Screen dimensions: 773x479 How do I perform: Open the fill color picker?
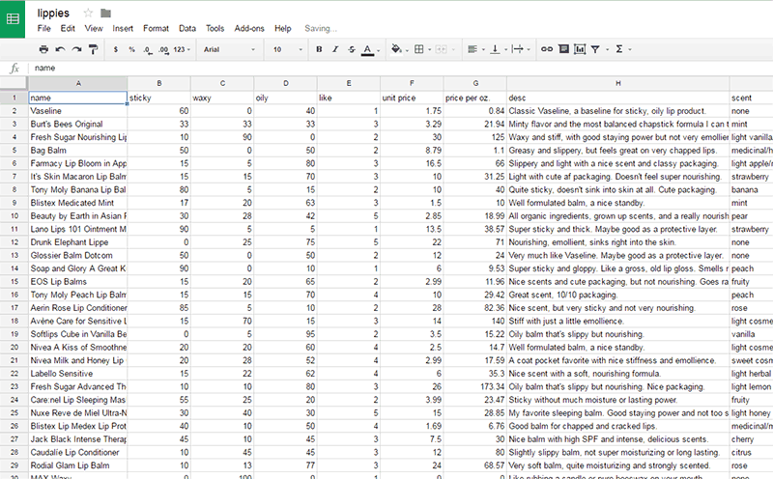(396, 49)
